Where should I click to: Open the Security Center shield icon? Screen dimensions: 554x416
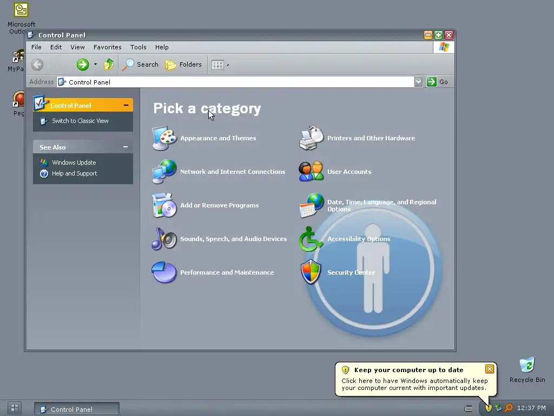pos(311,272)
